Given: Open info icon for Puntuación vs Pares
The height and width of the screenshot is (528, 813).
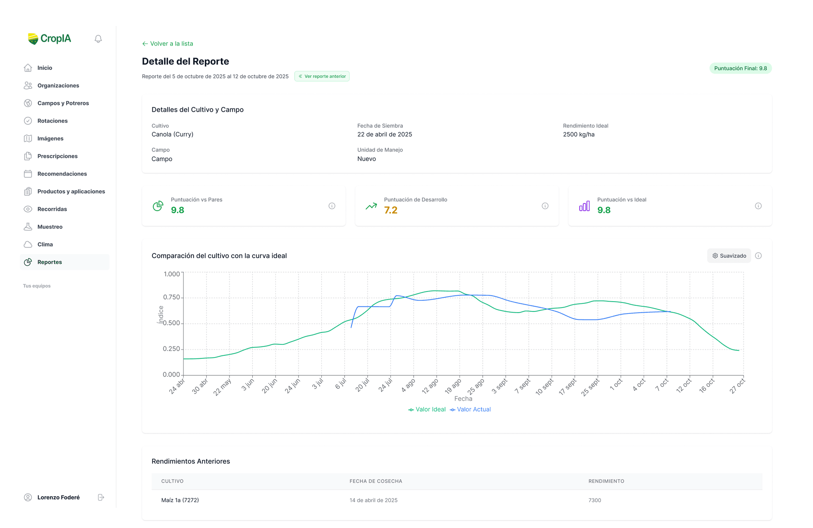Looking at the screenshot, I should 332,206.
